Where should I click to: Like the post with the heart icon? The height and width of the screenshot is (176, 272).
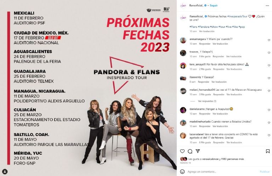pyautogui.click(x=182, y=151)
